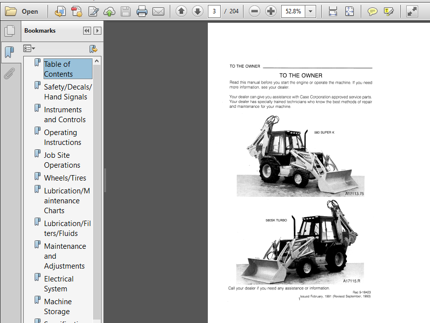Open the Bookmarks panel icon
This screenshot has height=323, width=430.
coord(9,52)
